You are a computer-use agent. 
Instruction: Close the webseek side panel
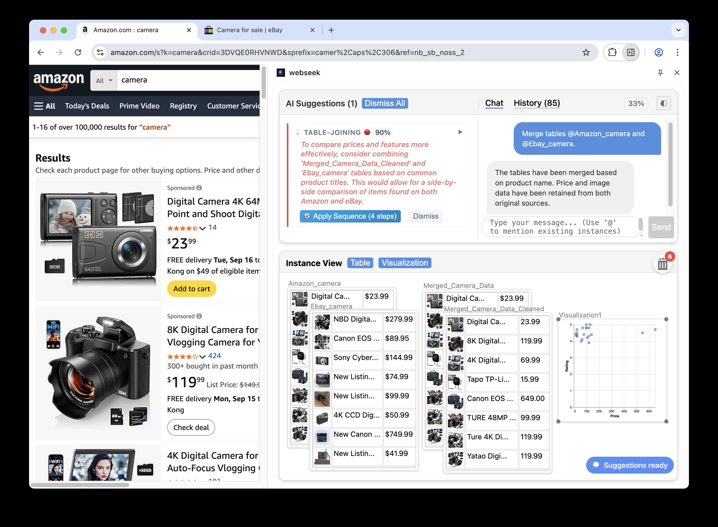tap(677, 73)
